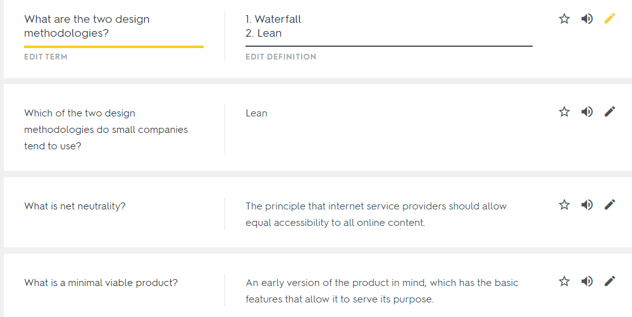This screenshot has height=317, width=632.
Task: Play audio for minimal viable product card
Action: click(x=587, y=282)
